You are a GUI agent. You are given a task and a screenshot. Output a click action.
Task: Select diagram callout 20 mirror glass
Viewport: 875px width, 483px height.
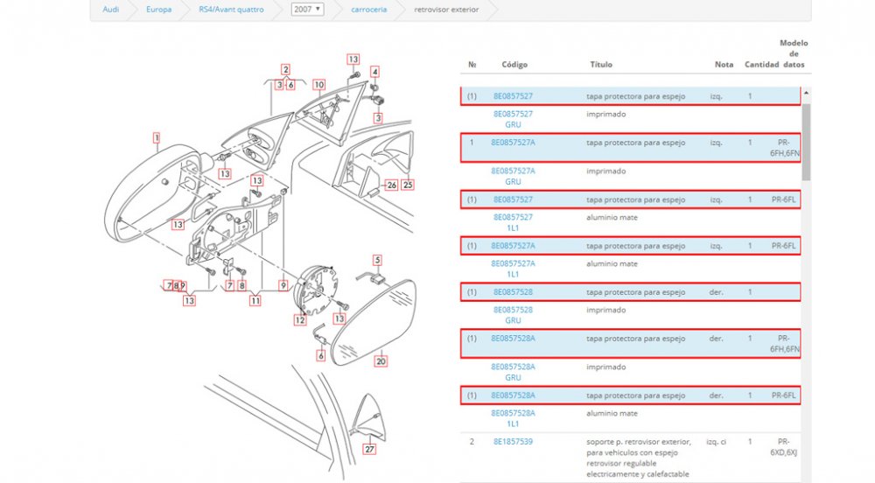[381, 361]
